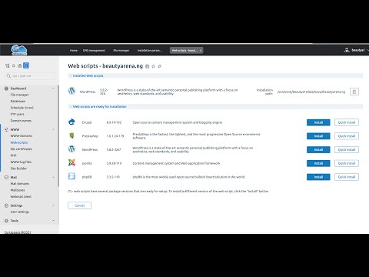This screenshot has height=277, width=369.
Task: Click the Settings section icon in sidebar
Action: [x=6, y=205]
